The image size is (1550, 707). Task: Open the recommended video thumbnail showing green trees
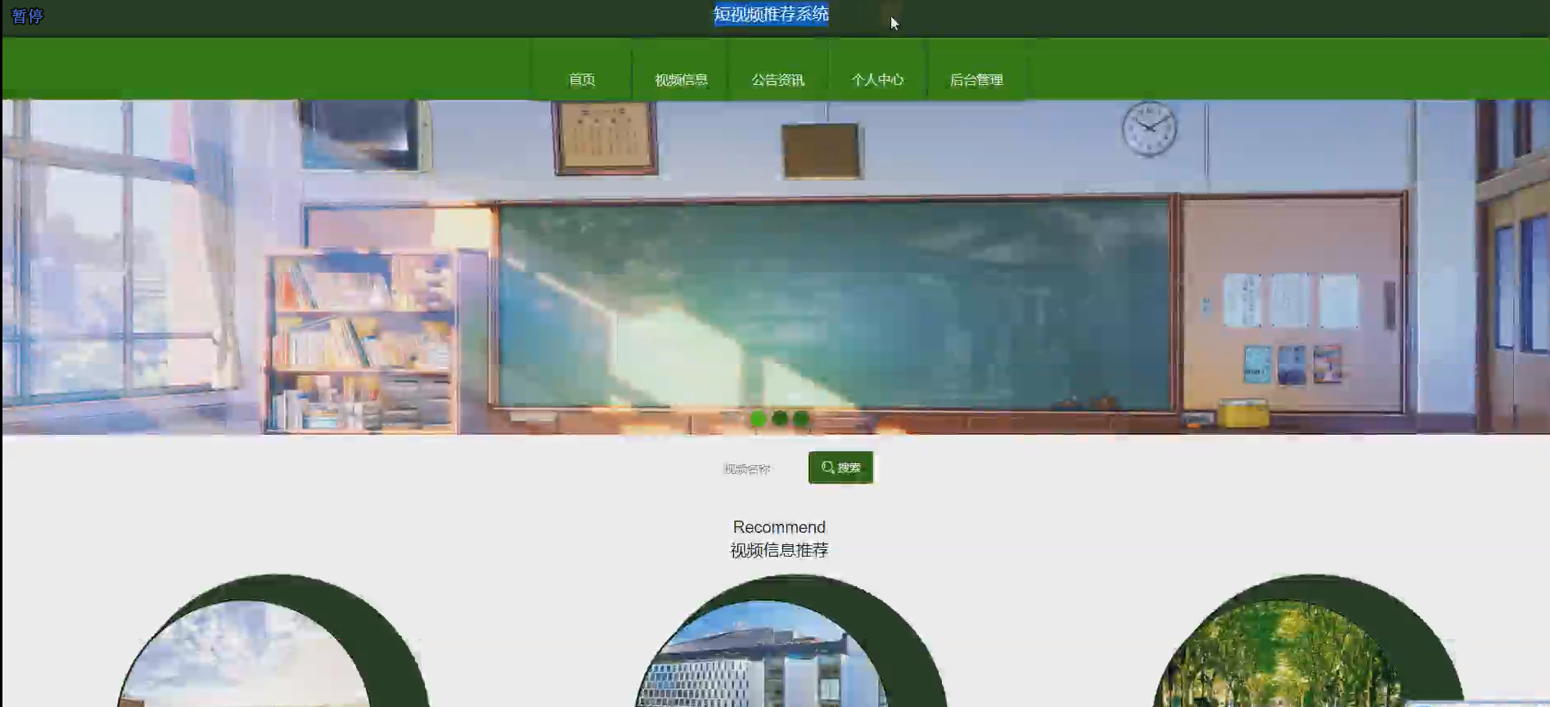pos(1281,654)
